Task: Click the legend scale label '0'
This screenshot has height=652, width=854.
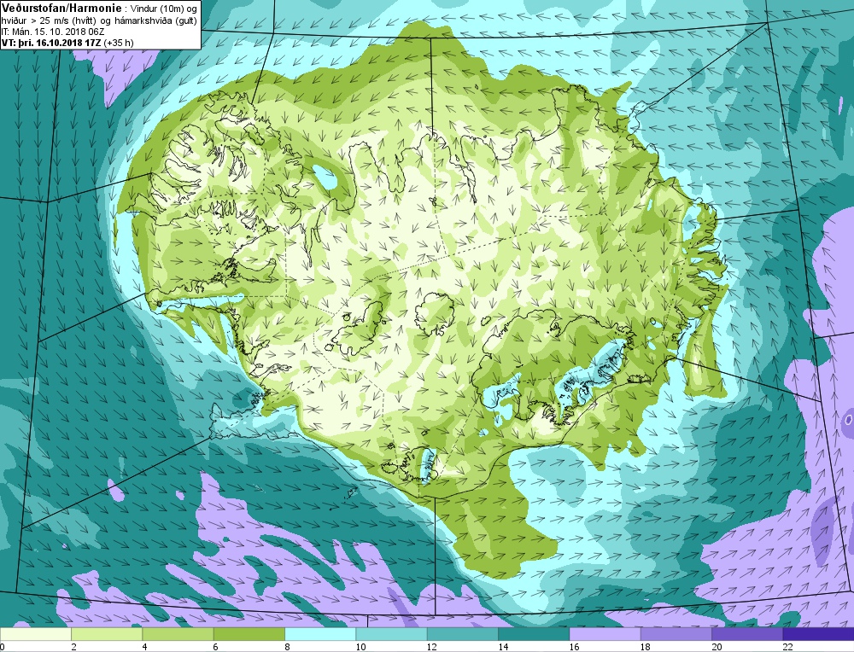Action: [3, 647]
